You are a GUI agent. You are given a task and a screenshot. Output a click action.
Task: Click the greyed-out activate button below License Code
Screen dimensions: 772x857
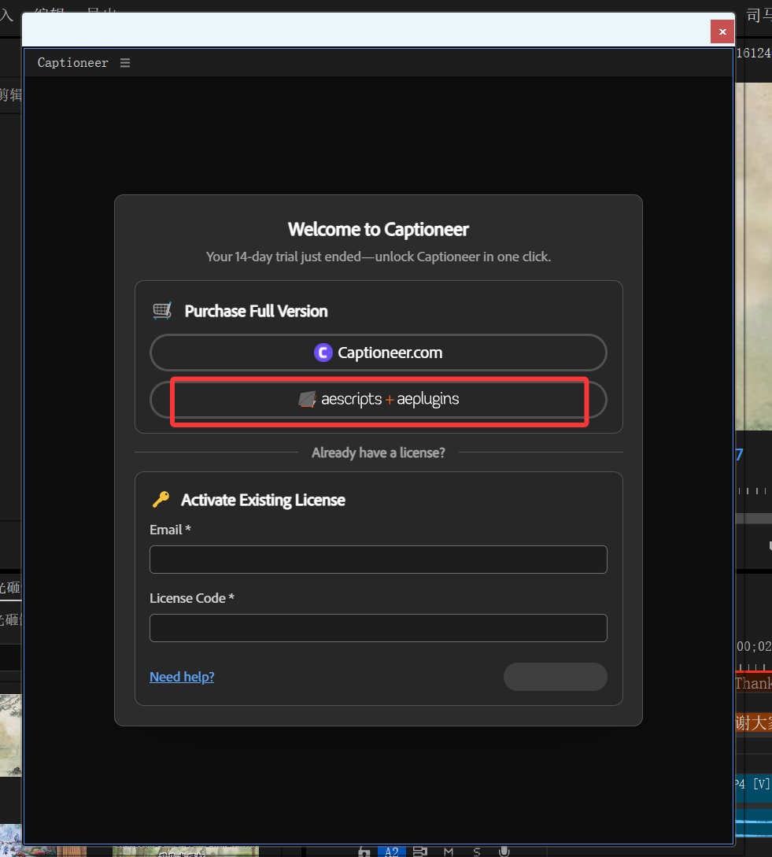[555, 677]
